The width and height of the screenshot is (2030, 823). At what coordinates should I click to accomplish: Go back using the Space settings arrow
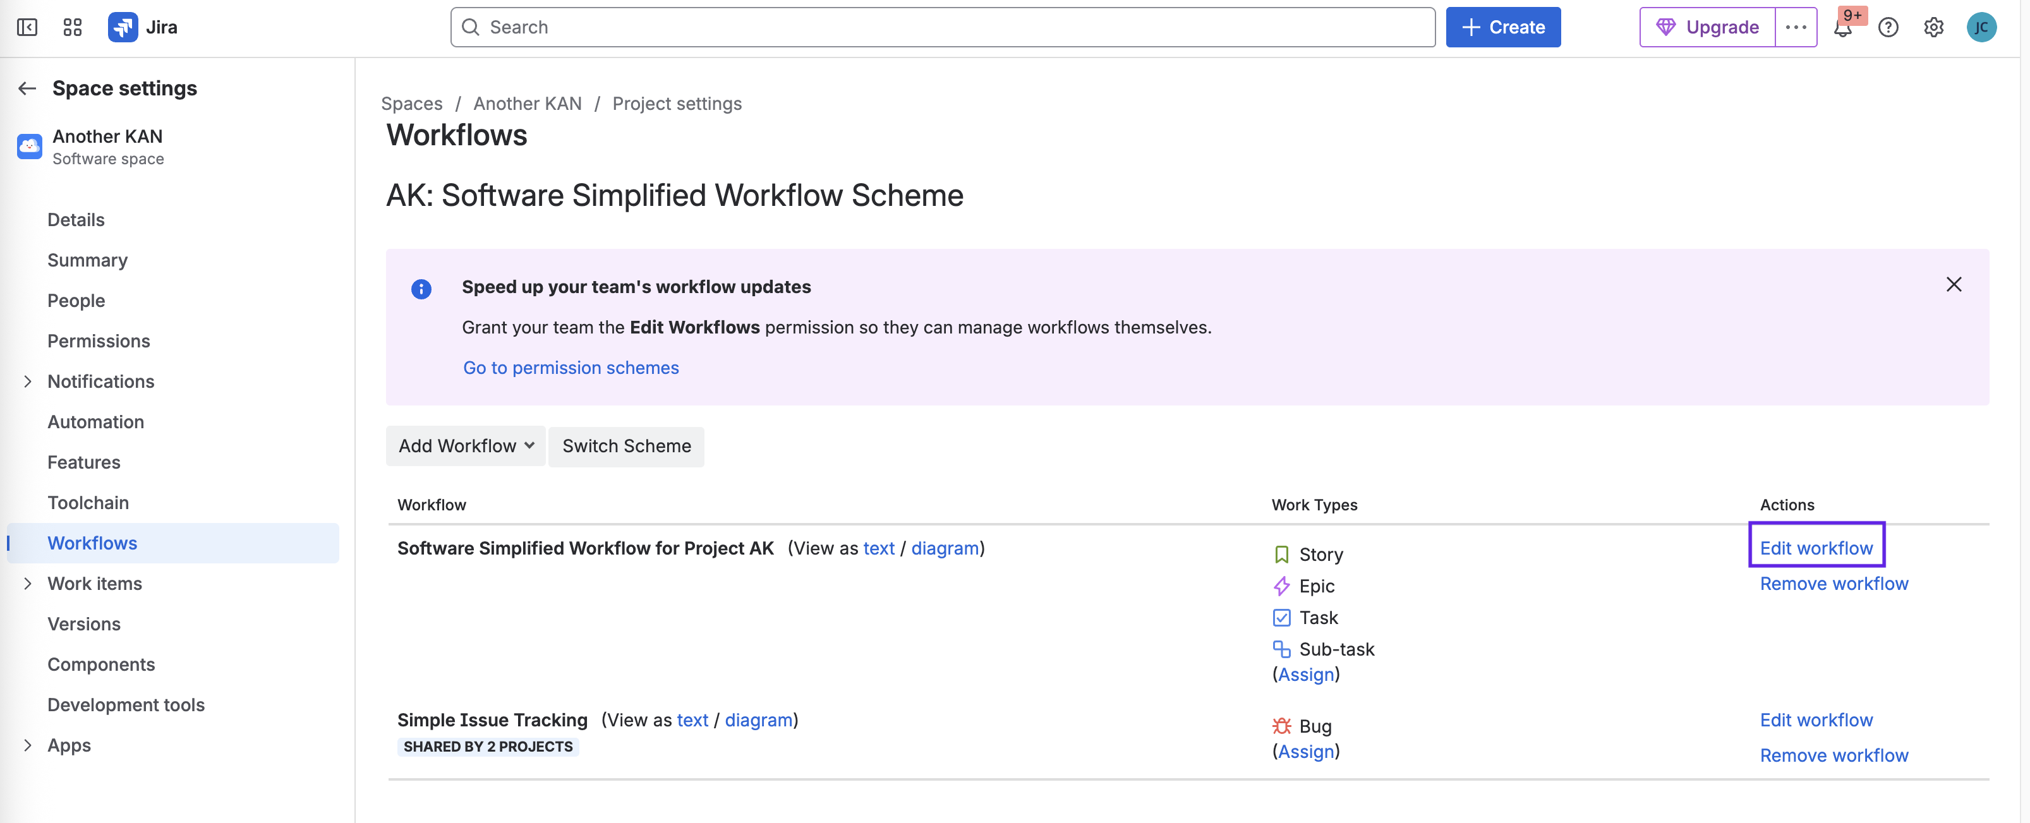[28, 88]
